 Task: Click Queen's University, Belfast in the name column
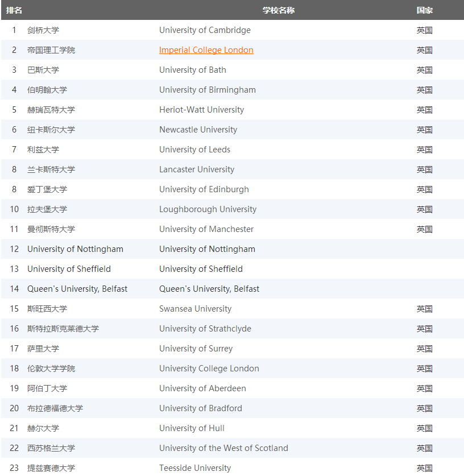(209, 289)
